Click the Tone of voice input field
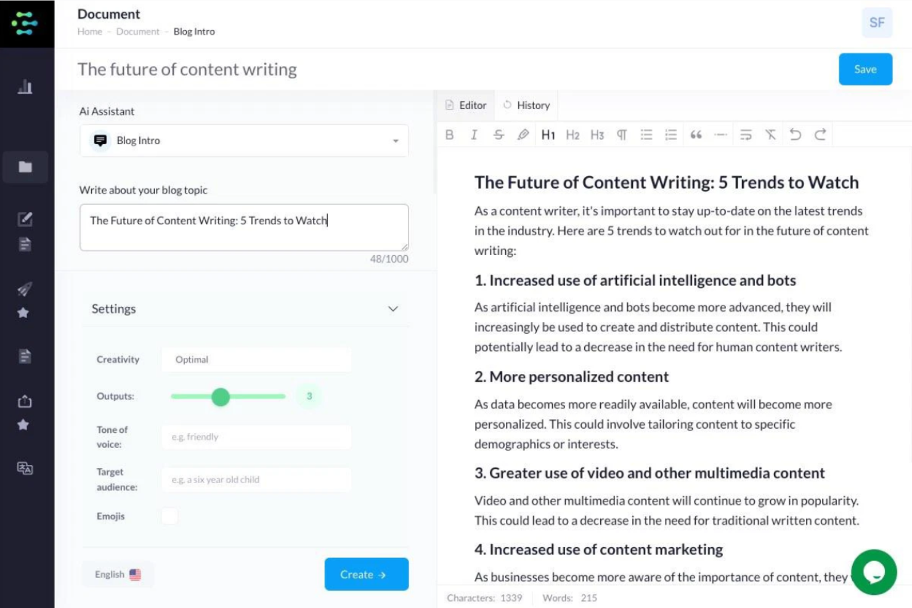Screen dimensions: 912x608 (256, 437)
